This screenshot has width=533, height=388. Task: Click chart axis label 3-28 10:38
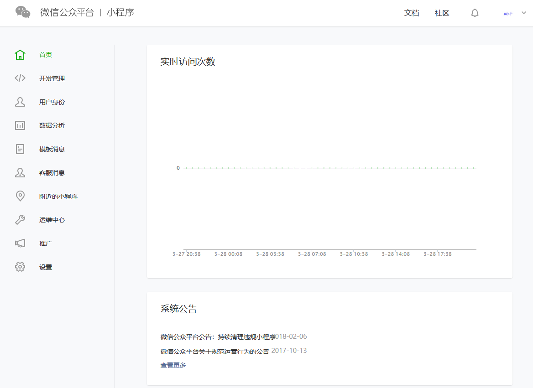coord(354,254)
